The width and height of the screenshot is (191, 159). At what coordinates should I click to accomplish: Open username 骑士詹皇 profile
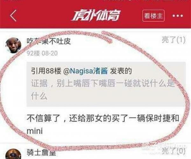[x=41, y=152]
